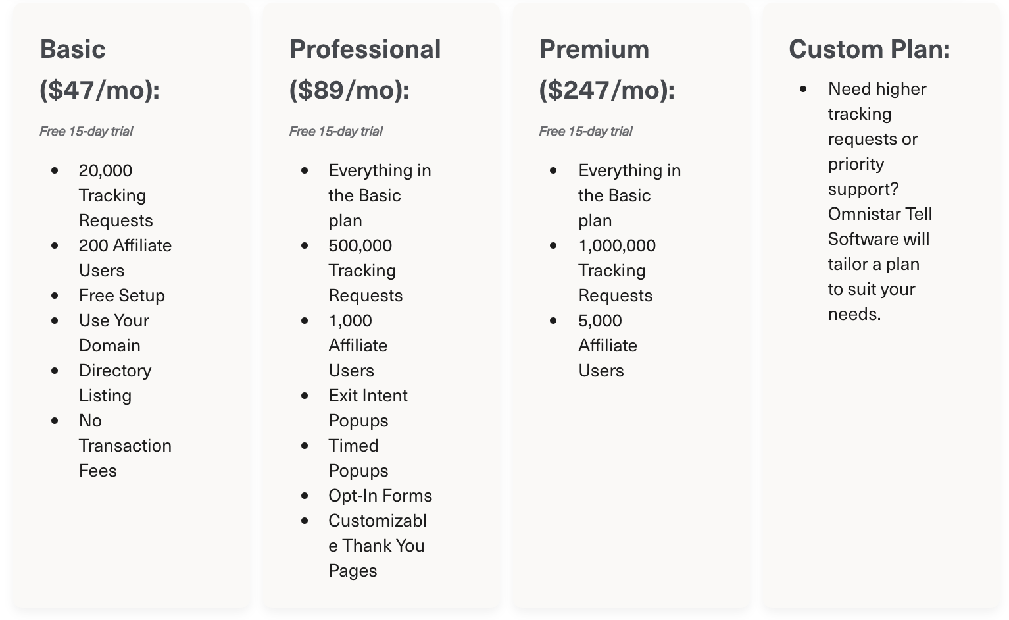1009x620 pixels.
Task: Click the Timed Popups list item
Action: [358, 458]
